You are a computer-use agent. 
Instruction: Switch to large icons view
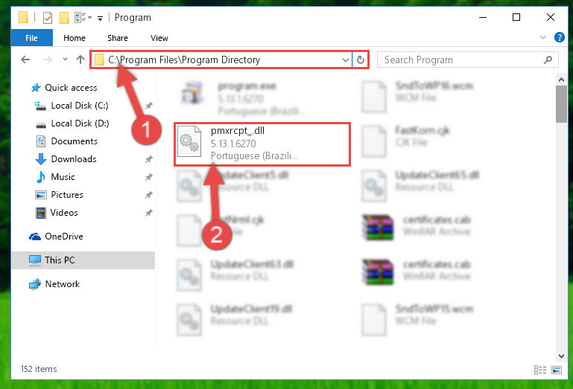pos(557,370)
